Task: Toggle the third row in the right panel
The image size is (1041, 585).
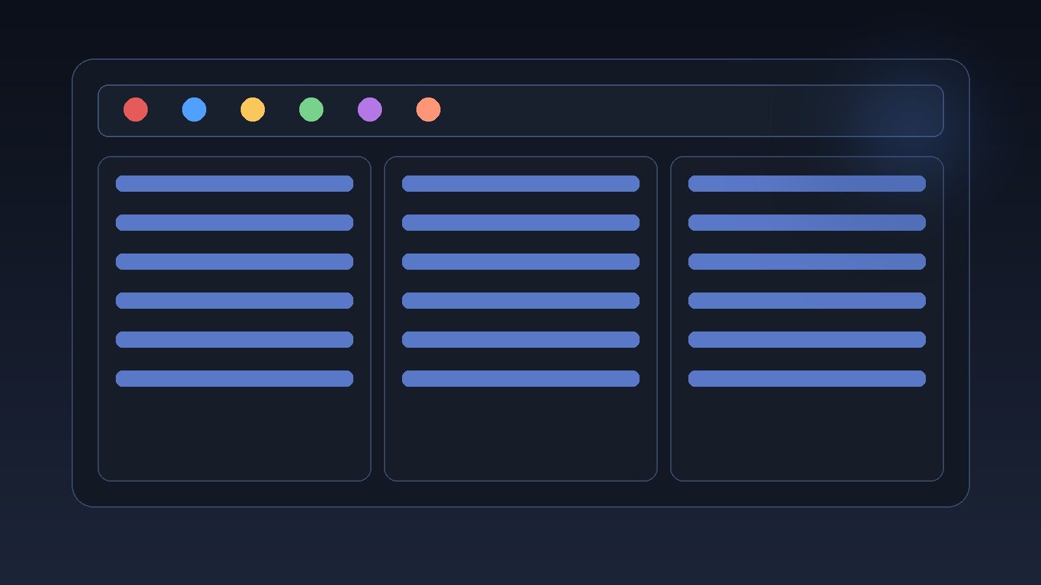Action: (x=807, y=261)
